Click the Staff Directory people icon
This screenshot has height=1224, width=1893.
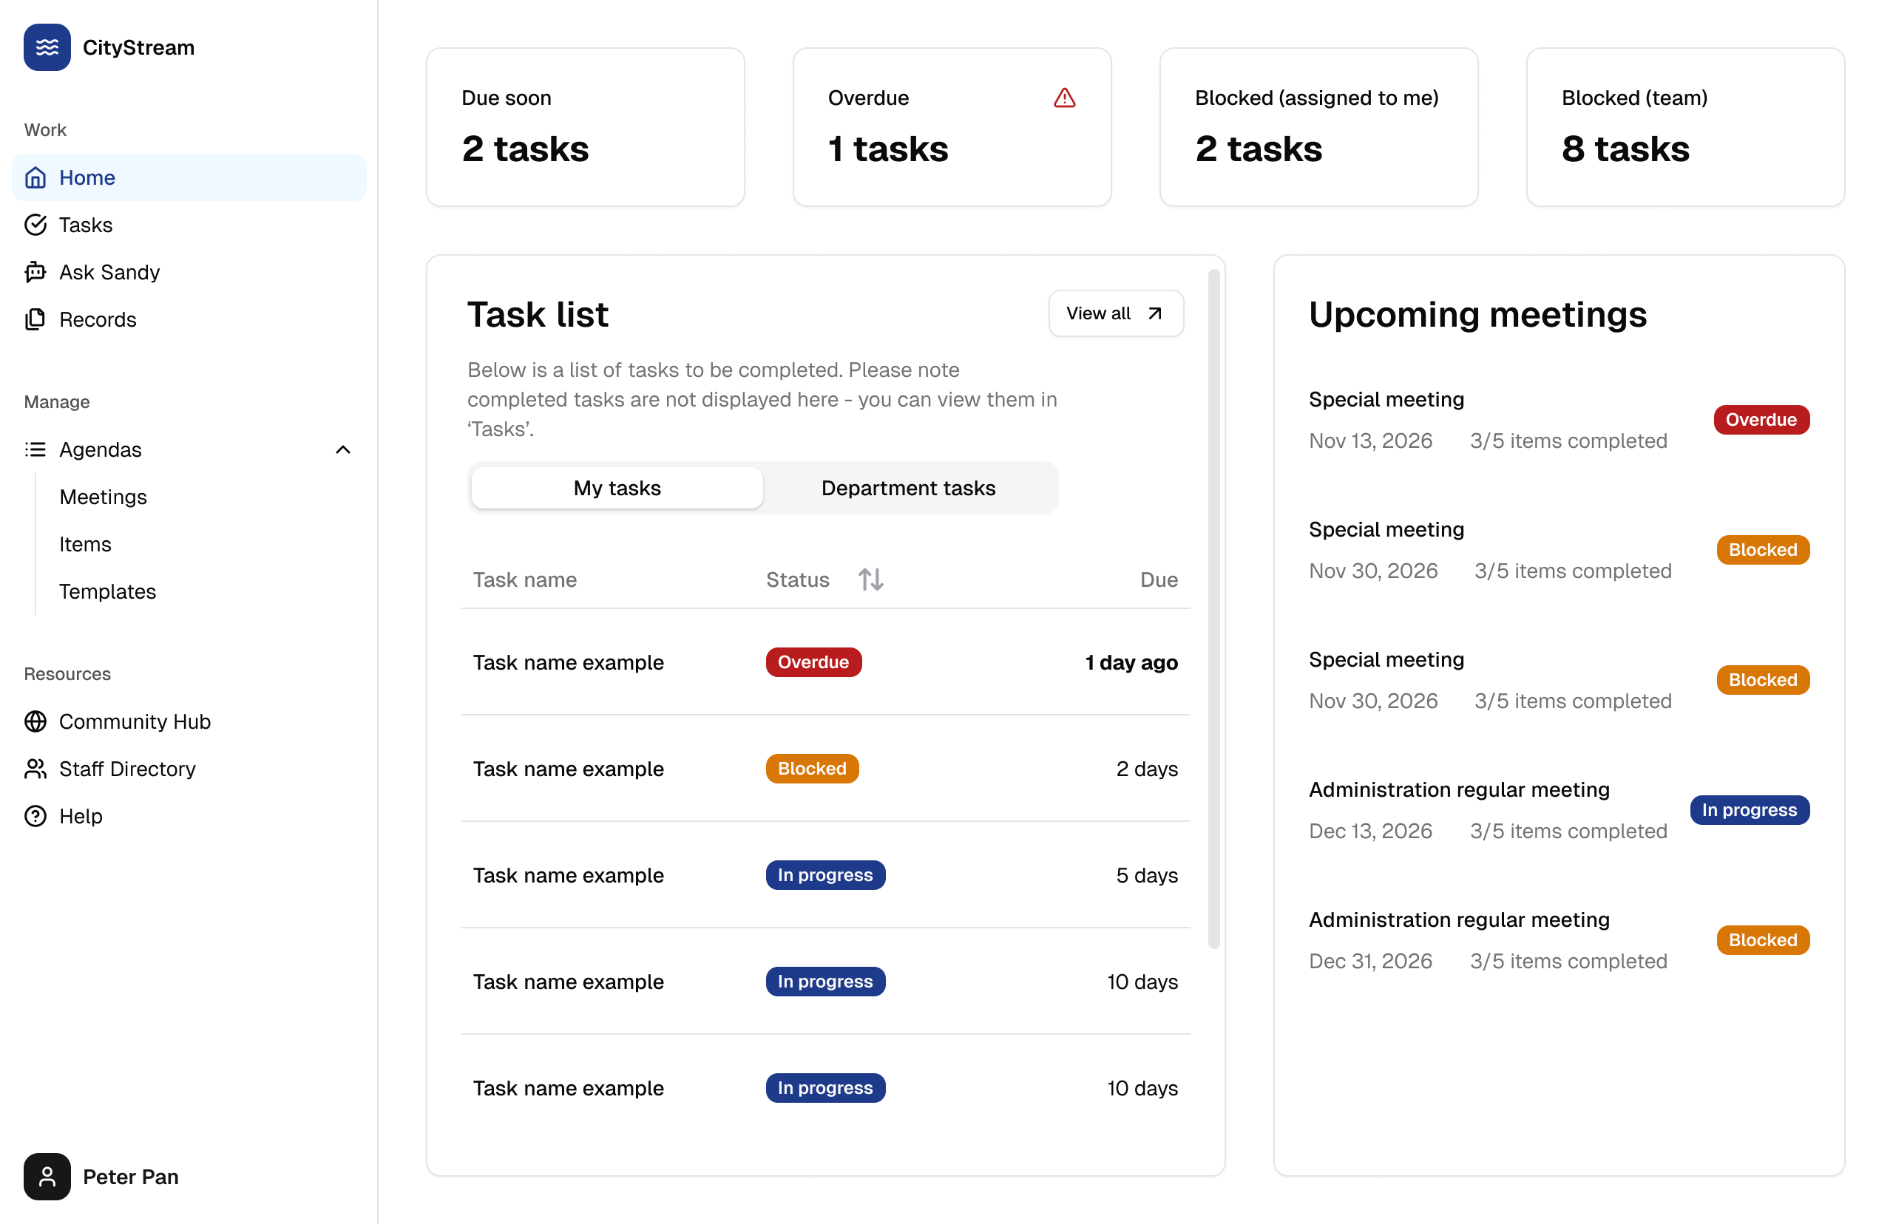[35, 769]
